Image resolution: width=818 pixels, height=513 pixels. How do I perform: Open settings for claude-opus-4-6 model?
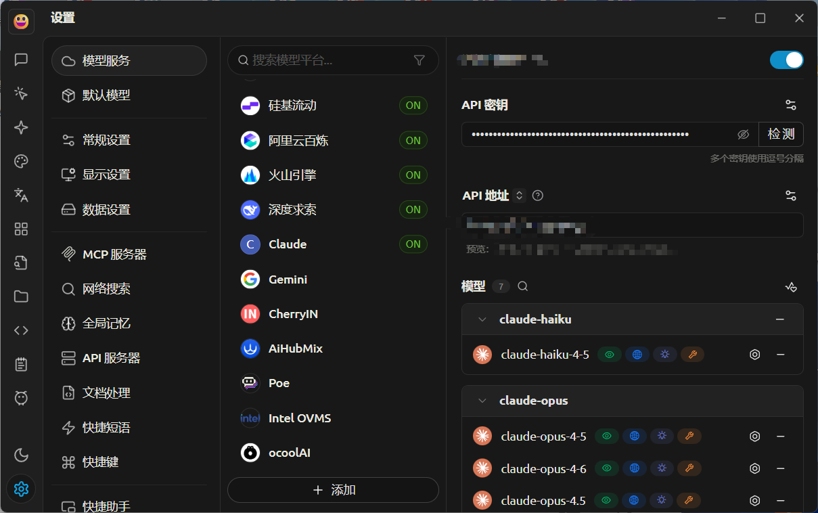[755, 468]
